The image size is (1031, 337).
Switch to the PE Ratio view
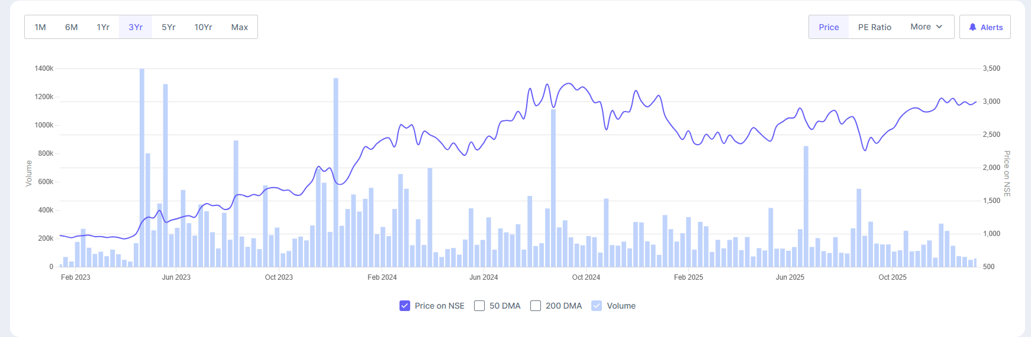(875, 27)
